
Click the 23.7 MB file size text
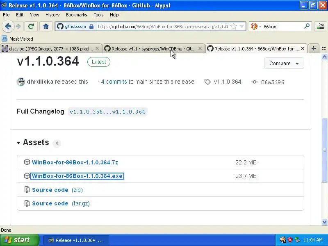[246, 176]
